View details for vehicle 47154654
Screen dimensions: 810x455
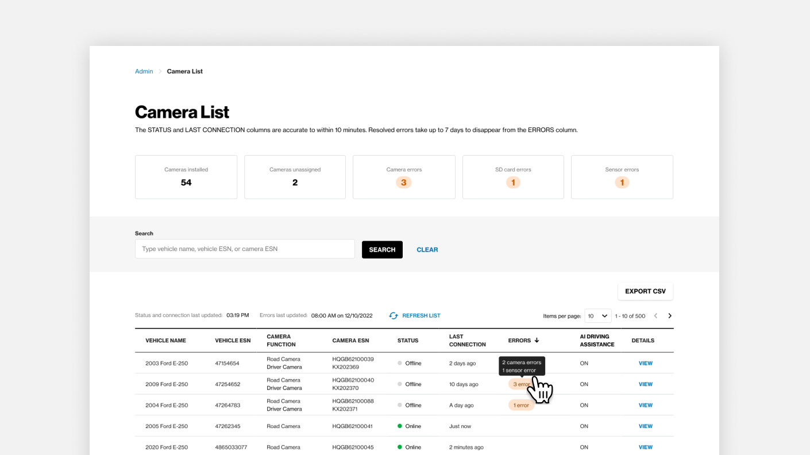(x=646, y=363)
